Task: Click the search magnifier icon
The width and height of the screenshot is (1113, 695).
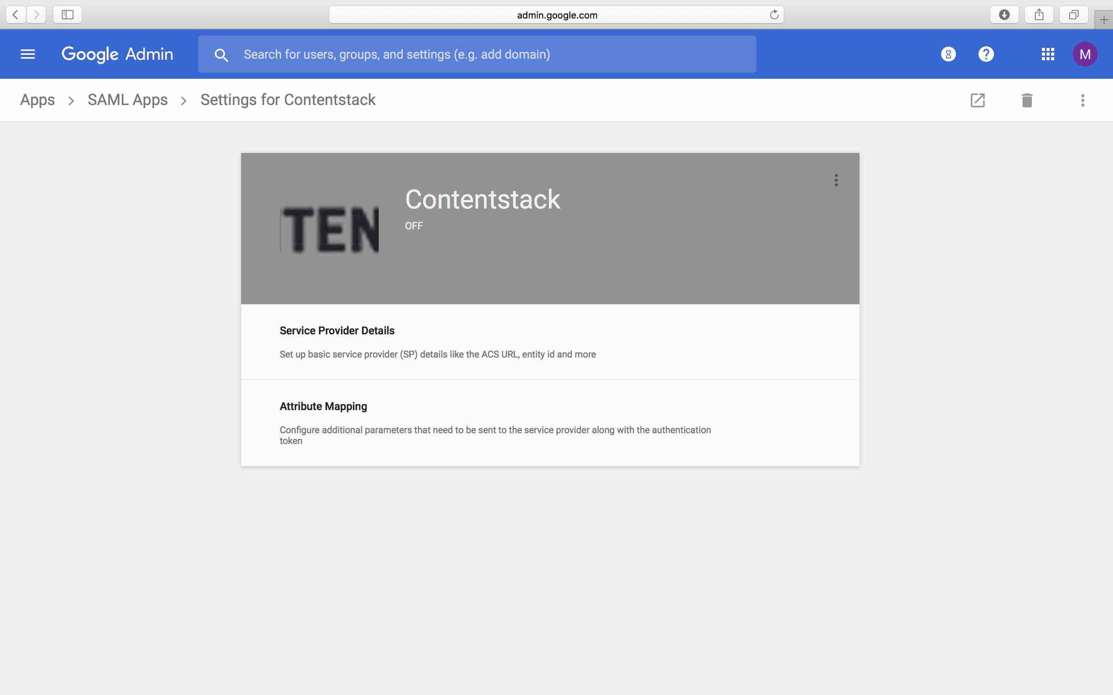Action: 221,55
